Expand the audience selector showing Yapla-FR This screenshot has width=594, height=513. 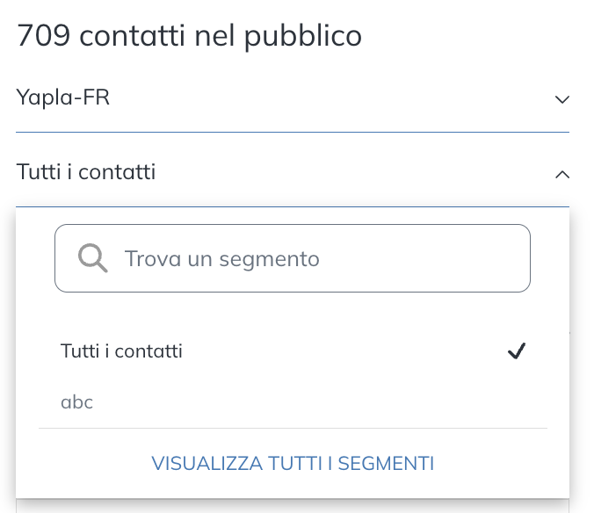pyautogui.click(x=293, y=98)
